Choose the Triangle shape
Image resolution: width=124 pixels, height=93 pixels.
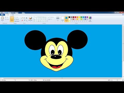pos(45,17)
